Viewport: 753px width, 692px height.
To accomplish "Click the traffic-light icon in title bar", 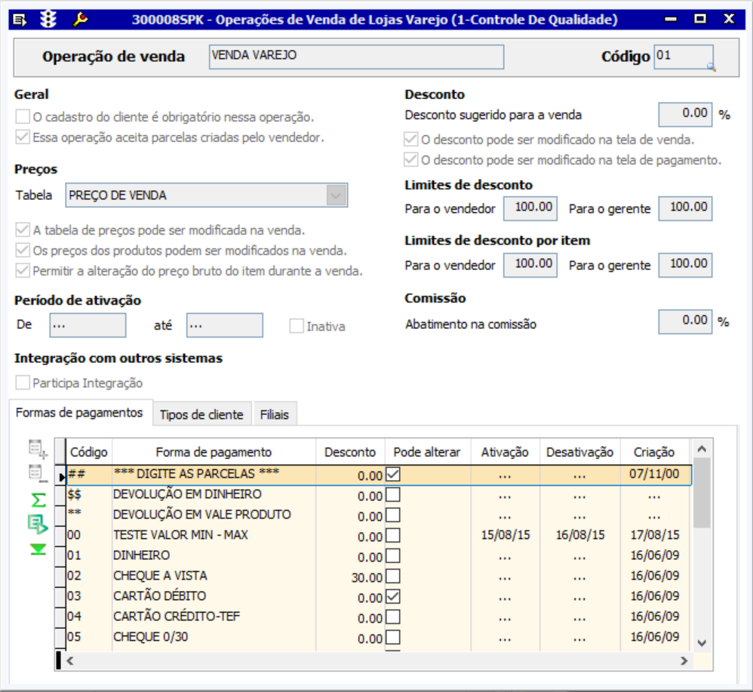I will 48,20.
